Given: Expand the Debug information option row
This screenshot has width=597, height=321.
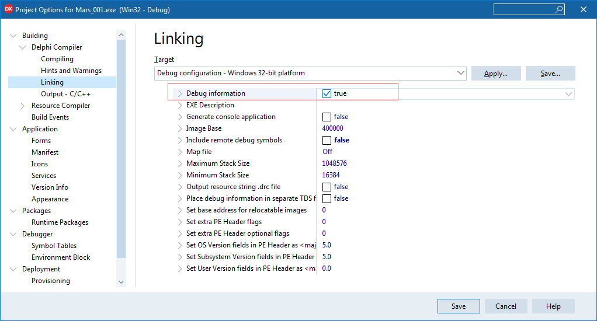Looking at the screenshot, I should tap(180, 93).
